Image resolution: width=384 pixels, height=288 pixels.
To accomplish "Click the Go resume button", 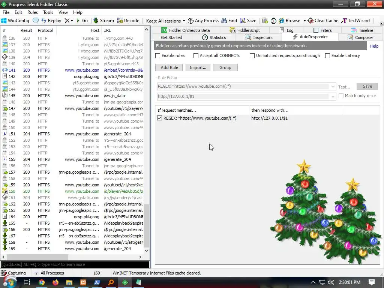I will click(82, 21).
